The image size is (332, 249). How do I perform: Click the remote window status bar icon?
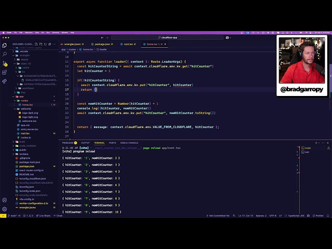tap(3, 216)
